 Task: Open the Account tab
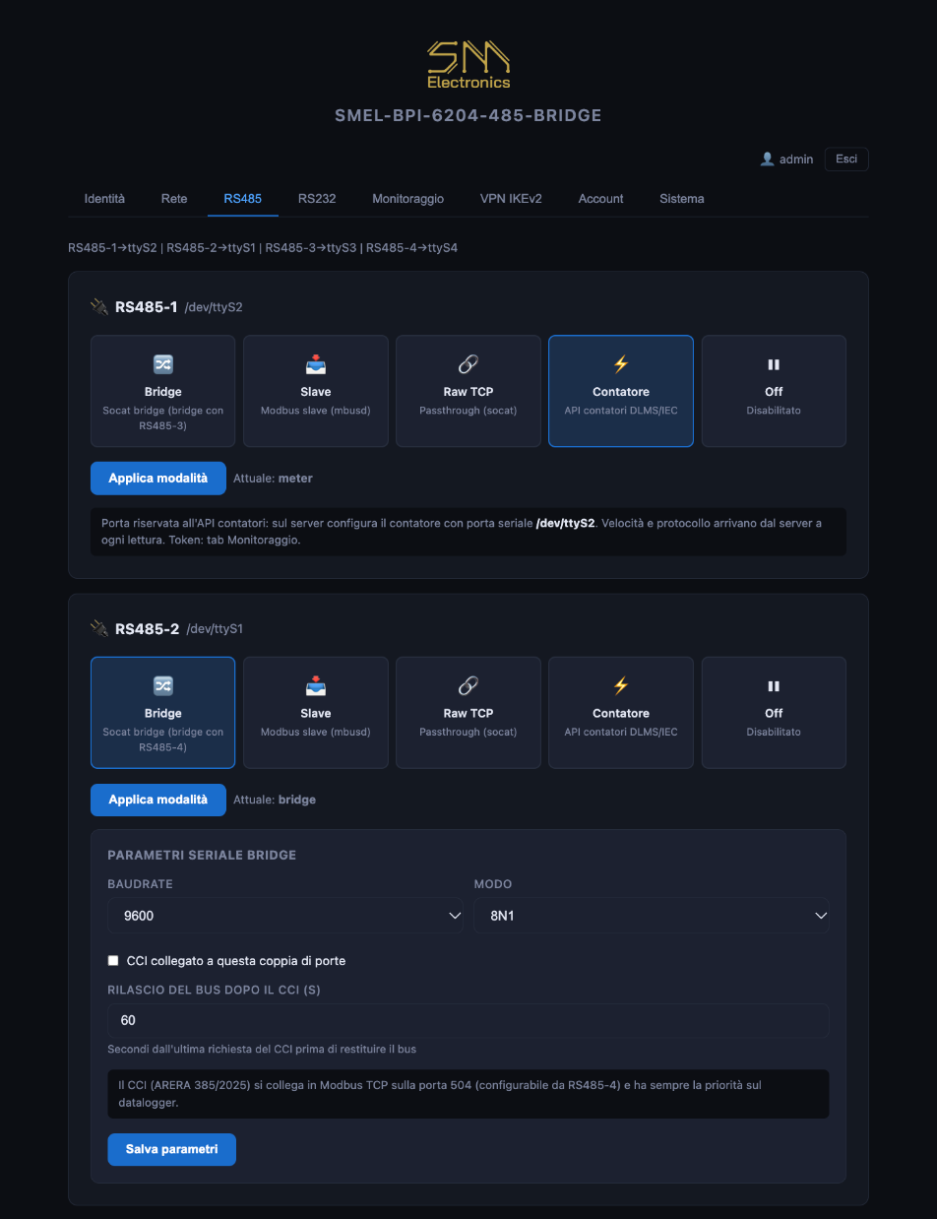[x=600, y=198]
